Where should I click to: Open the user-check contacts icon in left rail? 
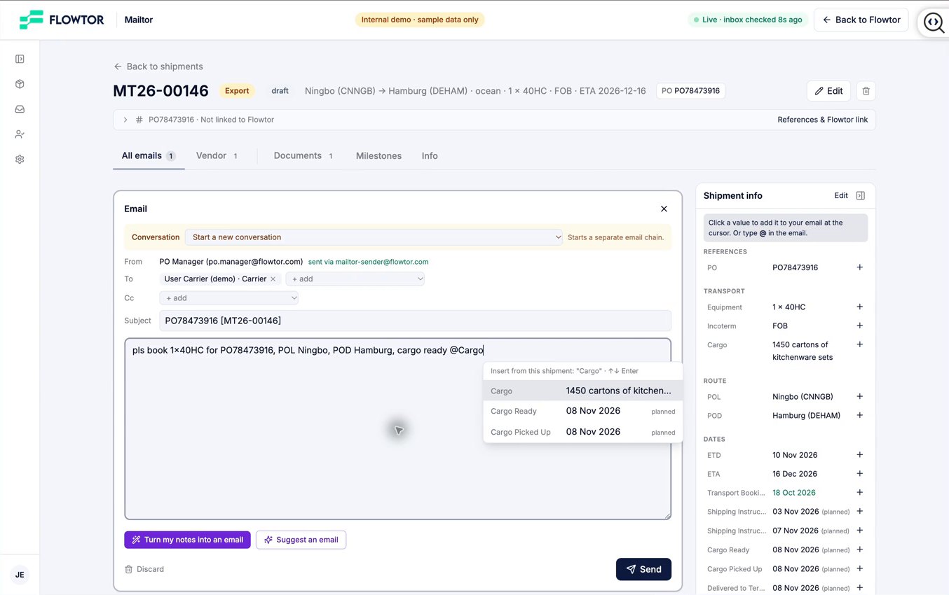pos(20,134)
